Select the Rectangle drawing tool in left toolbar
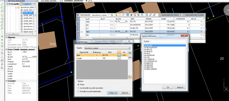Image resolution: width=229 pixels, height=101 pixels. 2,11
